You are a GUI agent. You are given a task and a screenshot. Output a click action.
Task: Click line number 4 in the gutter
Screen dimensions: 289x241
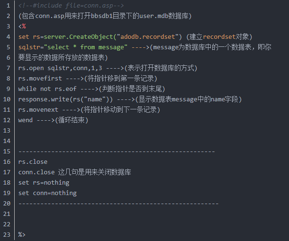(x=8, y=36)
